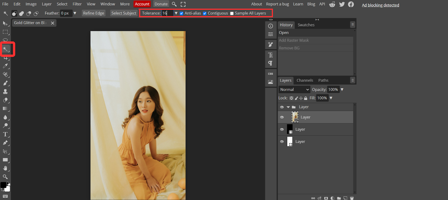
Task: Open the blend mode Normal dropdown
Action: (294, 90)
